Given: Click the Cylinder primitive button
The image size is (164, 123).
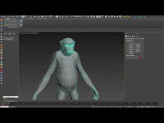Looking at the screenshot, I should 131,48.
